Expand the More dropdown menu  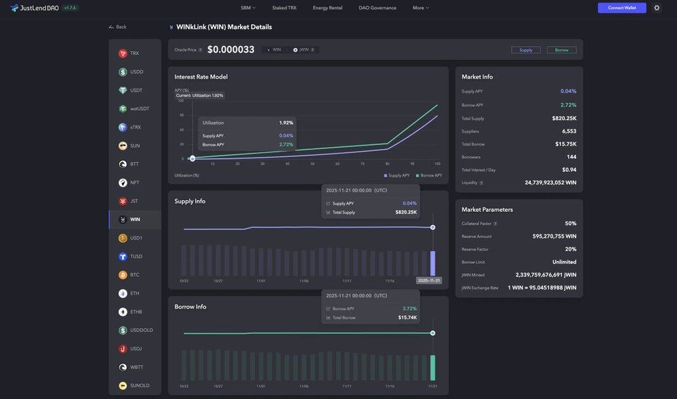(421, 8)
